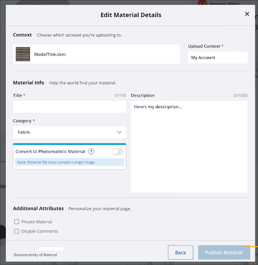Focus the Title input field

coord(69,107)
